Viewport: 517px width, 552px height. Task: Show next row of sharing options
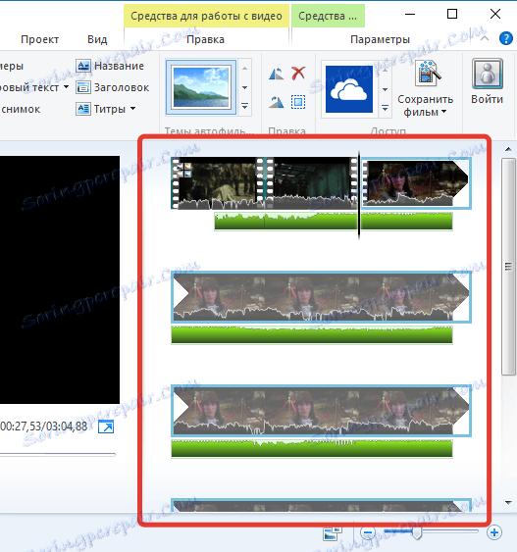coord(385,89)
